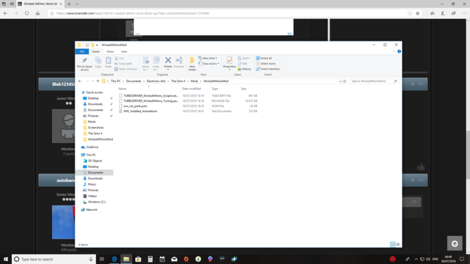Click Invert selection
The image size is (470, 264).
[268, 69]
